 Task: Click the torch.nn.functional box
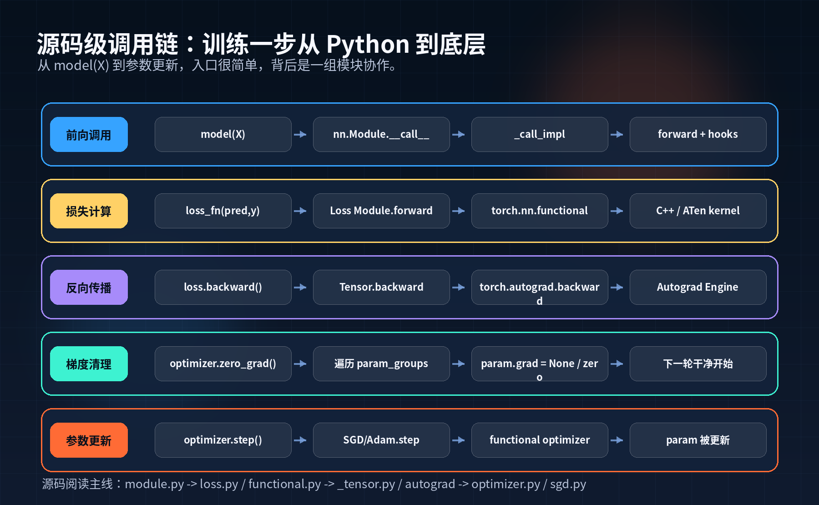pyautogui.click(x=540, y=211)
